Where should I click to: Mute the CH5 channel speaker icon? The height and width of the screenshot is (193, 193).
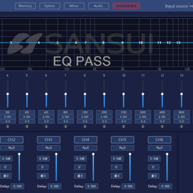click(117, 176)
